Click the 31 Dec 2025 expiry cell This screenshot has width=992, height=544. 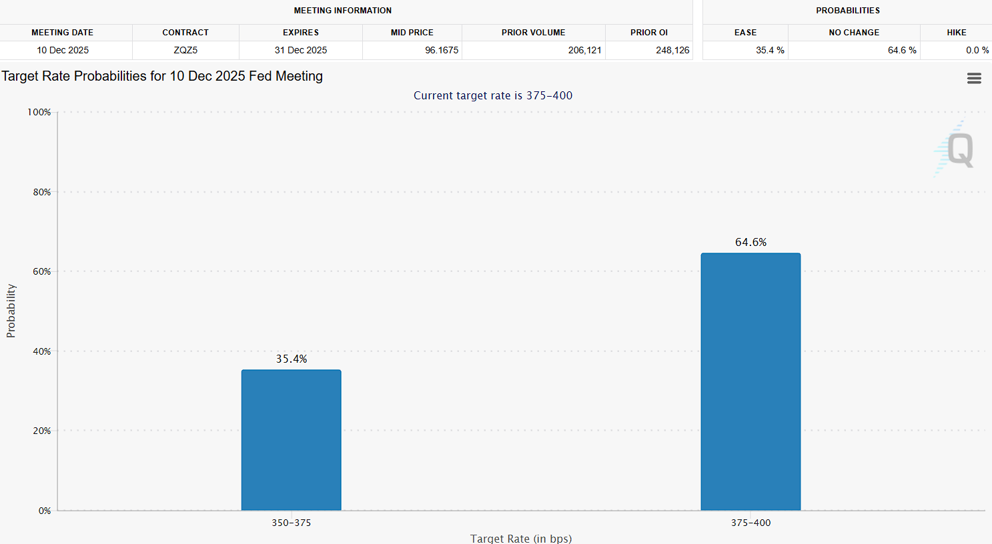pyautogui.click(x=301, y=50)
